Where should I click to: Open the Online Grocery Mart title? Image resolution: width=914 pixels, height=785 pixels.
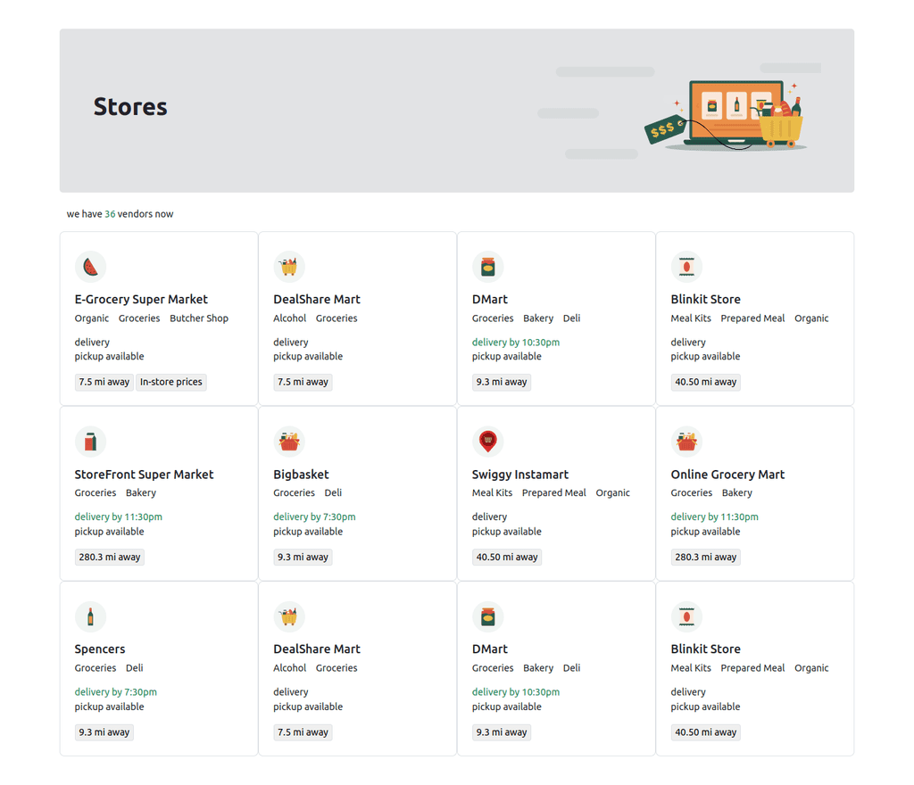tap(727, 474)
